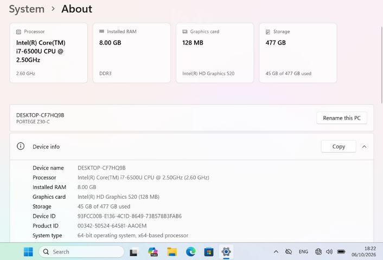
Task: Click the Intel(R) HD Graphics 520 (128 MB) value
Action: [x=118, y=197]
